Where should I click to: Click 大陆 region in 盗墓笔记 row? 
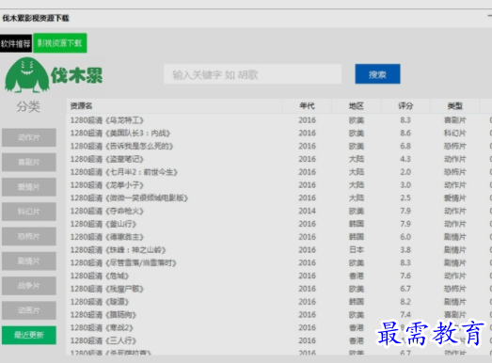point(357,159)
